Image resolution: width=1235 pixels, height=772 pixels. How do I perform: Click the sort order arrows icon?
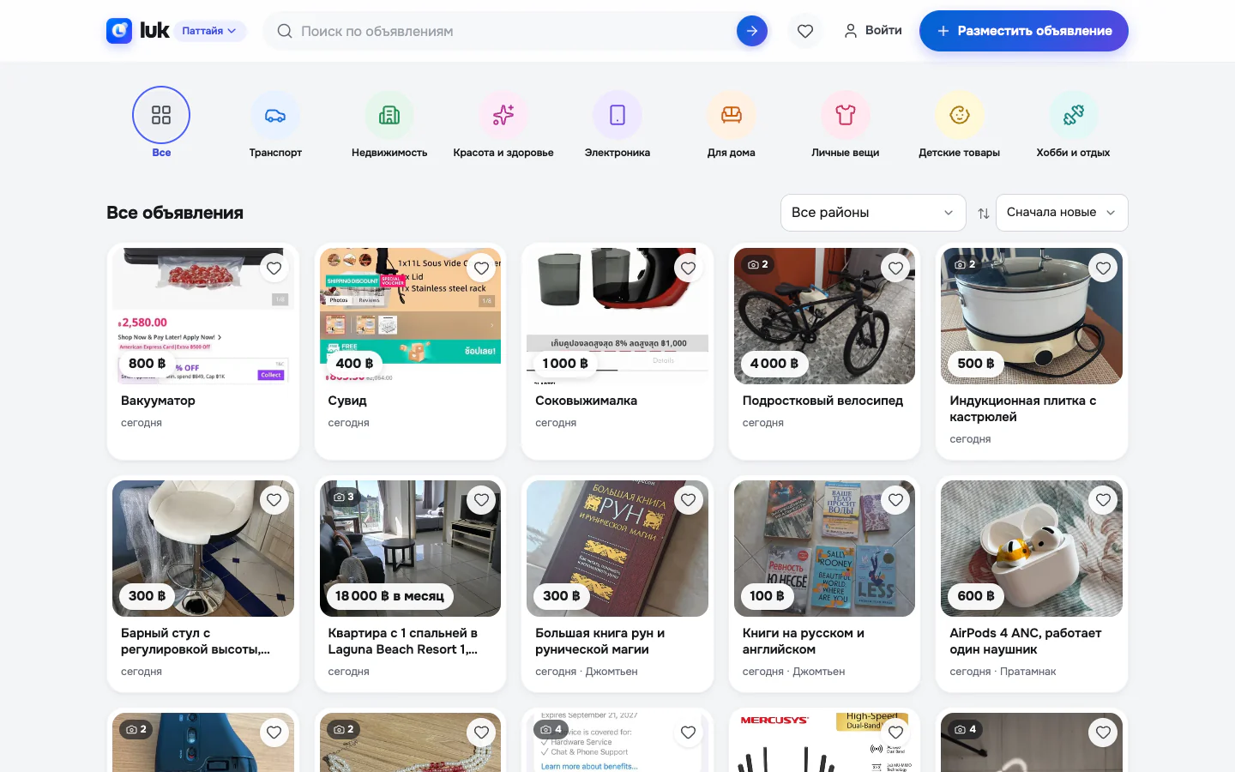[x=984, y=213]
